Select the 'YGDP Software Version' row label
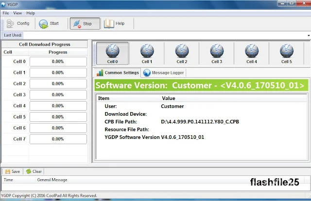The width and height of the screenshot is (311, 201). (x=132, y=137)
